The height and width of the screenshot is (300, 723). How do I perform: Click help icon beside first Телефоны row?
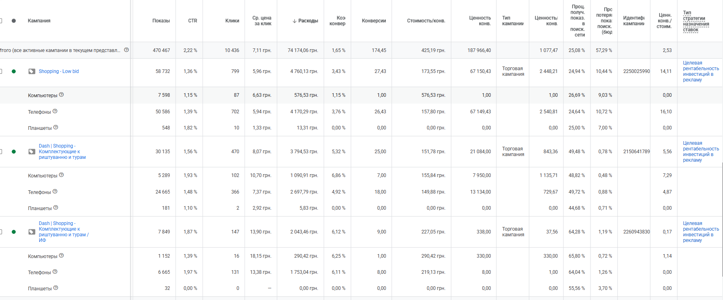(x=55, y=111)
